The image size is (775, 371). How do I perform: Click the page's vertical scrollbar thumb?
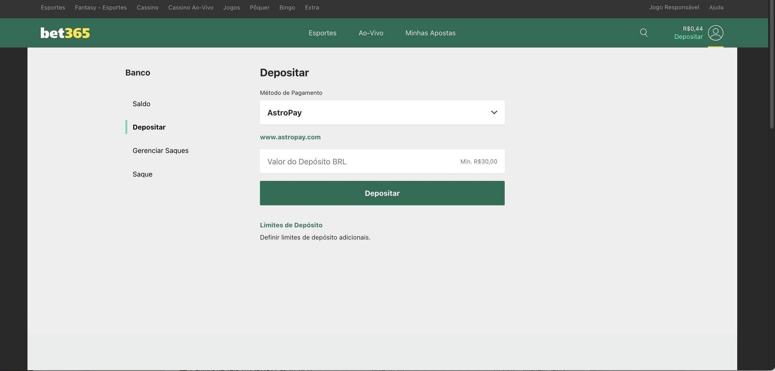click(772, 64)
